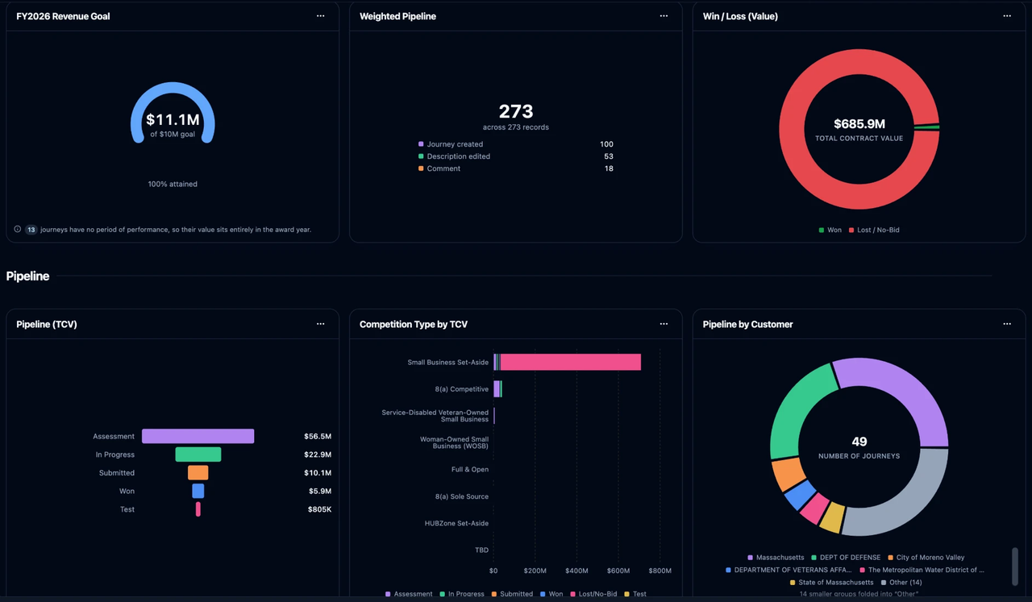Open Pipeline (TCV) card options menu
The width and height of the screenshot is (1032, 602).
[320, 324]
